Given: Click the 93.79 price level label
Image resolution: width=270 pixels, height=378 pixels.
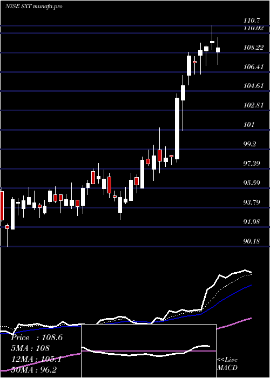Looking at the screenshot, I should pyautogui.click(x=252, y=202).
